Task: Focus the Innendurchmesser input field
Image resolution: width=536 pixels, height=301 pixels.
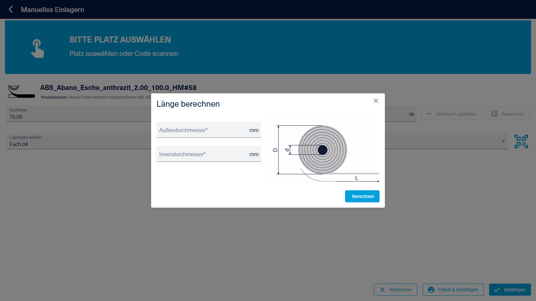Action: (203, 154)
